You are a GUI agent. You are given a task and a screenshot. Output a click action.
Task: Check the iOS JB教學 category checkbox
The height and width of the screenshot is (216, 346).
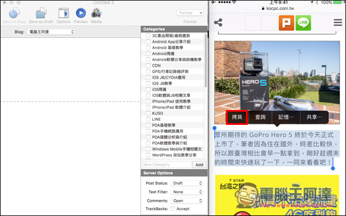point(148,84)
